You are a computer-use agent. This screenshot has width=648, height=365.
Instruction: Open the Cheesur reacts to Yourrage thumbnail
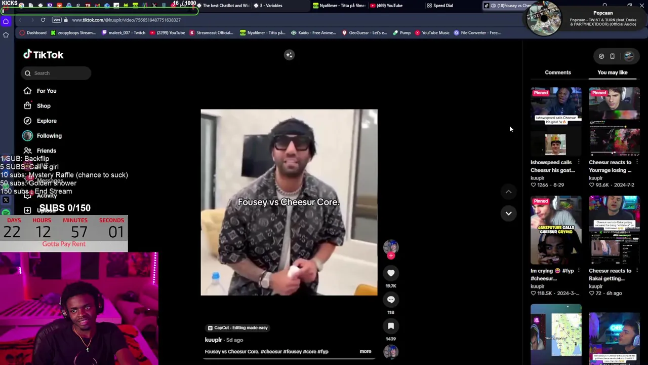(614, 122)
